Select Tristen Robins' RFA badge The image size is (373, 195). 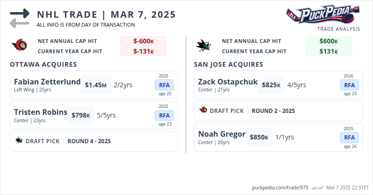click(x=164, y=115)
